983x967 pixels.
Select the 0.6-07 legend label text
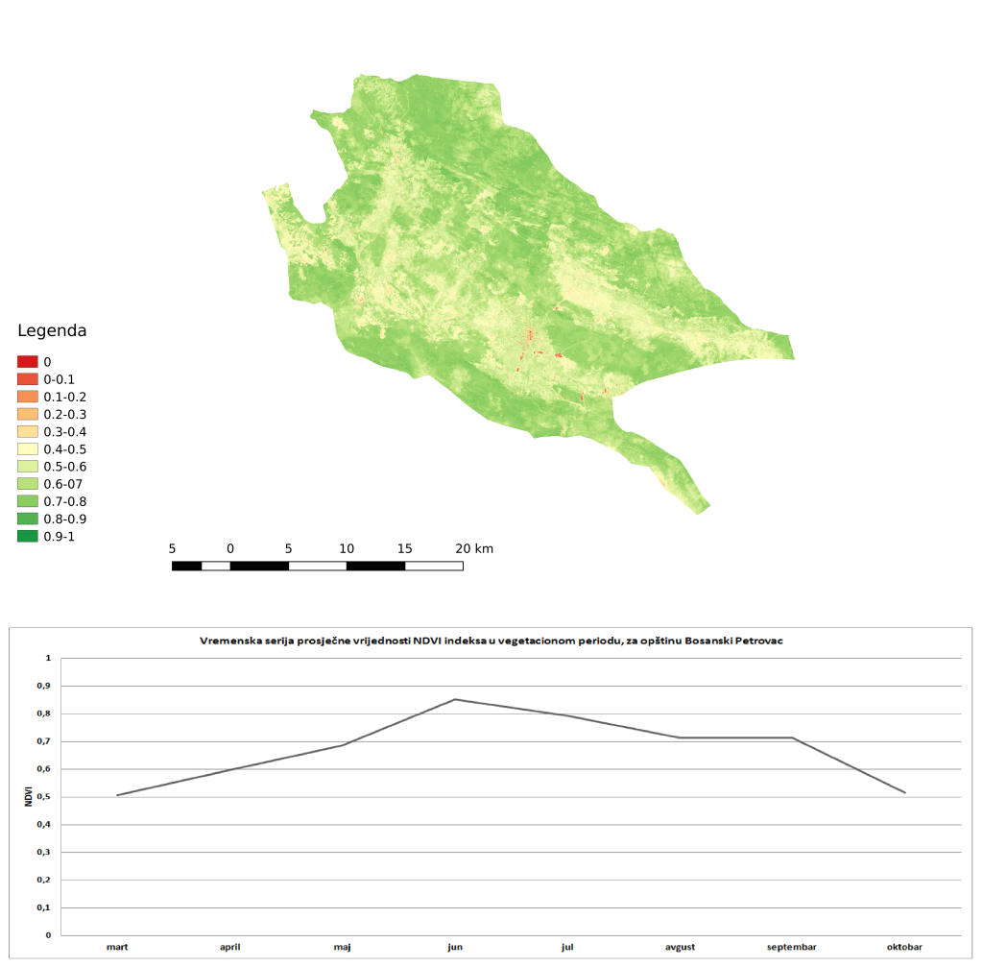click(63, 484)
